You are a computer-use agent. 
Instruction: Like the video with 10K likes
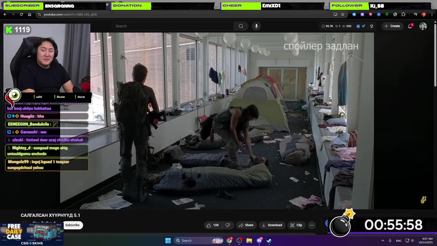click(x=212, y=225)
